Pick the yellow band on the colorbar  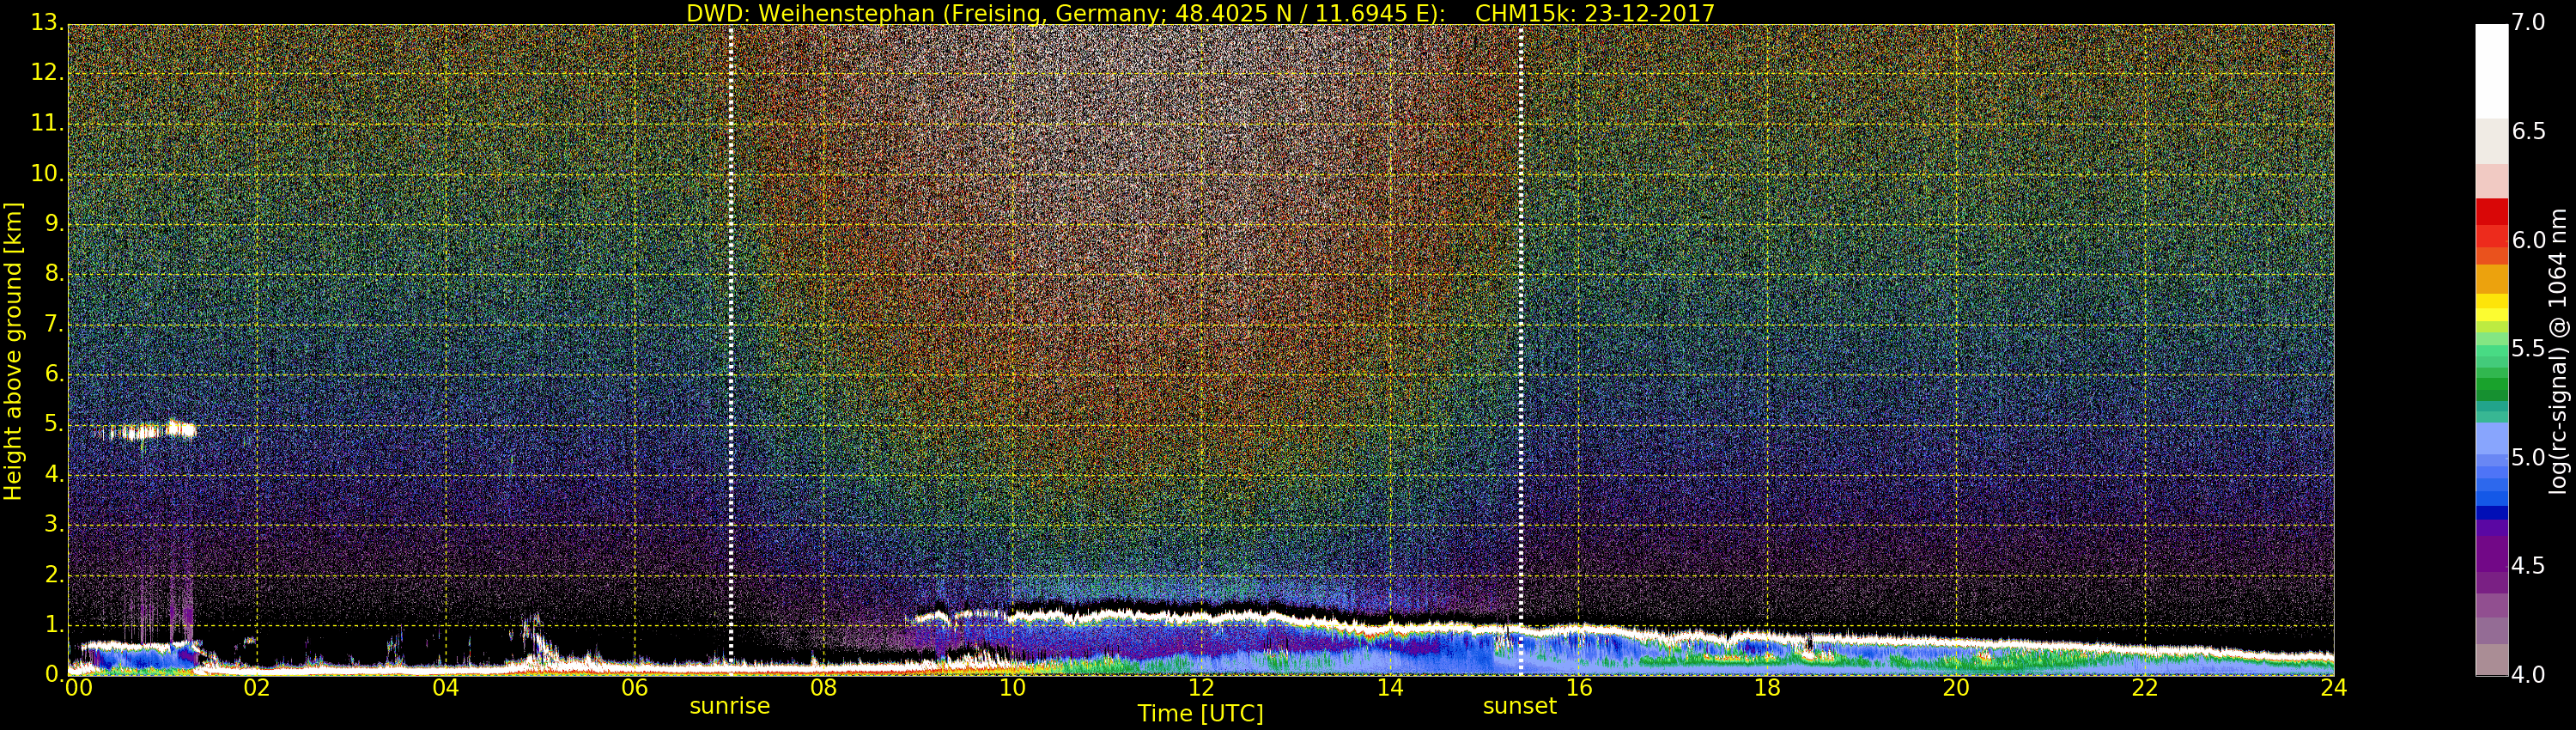[2491, 305]
